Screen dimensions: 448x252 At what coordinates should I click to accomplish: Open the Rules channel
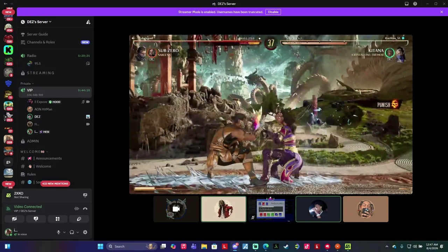(55, 174)
